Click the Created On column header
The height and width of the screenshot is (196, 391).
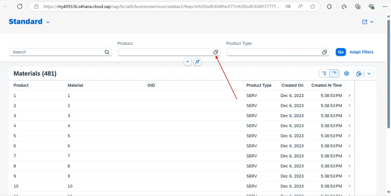click(x=292, y=85)
